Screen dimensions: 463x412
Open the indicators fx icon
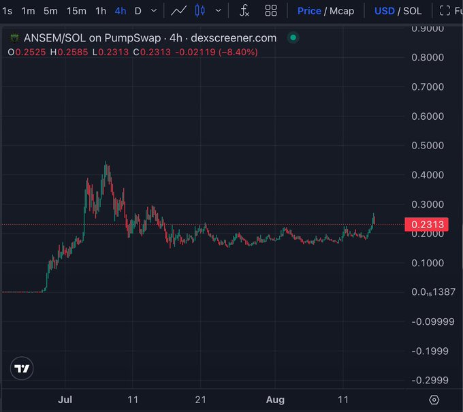point(244,11)
